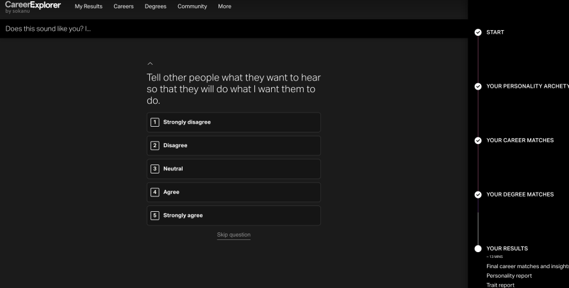Viewport: 569px width, 288px height.
Task: Click the Career Matches checkmark icon
Action: (477, 140)
